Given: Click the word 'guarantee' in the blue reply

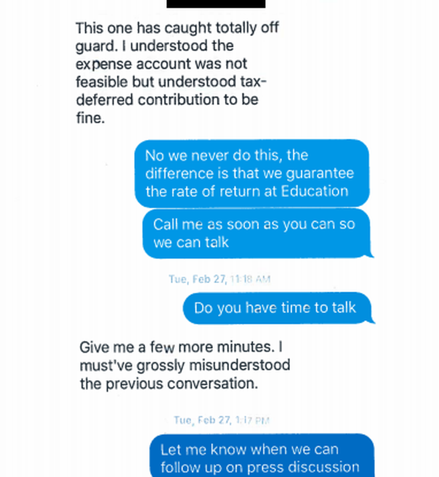Looking at the screenshot, I should [x=323, y=173].
